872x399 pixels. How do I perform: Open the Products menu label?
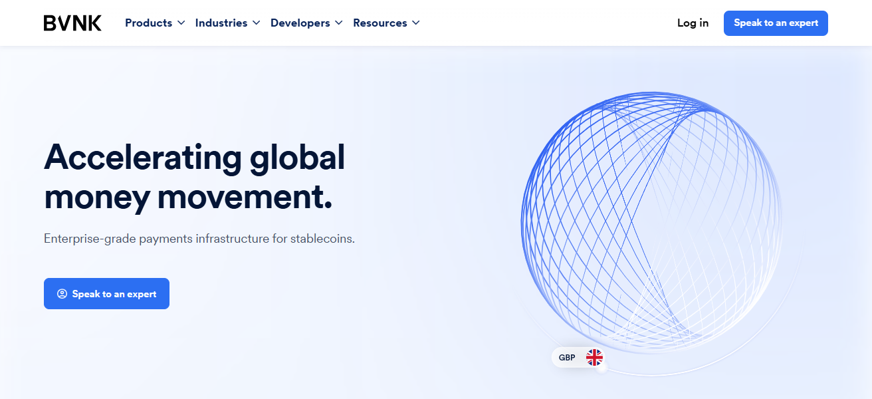(x=148, y=23)
